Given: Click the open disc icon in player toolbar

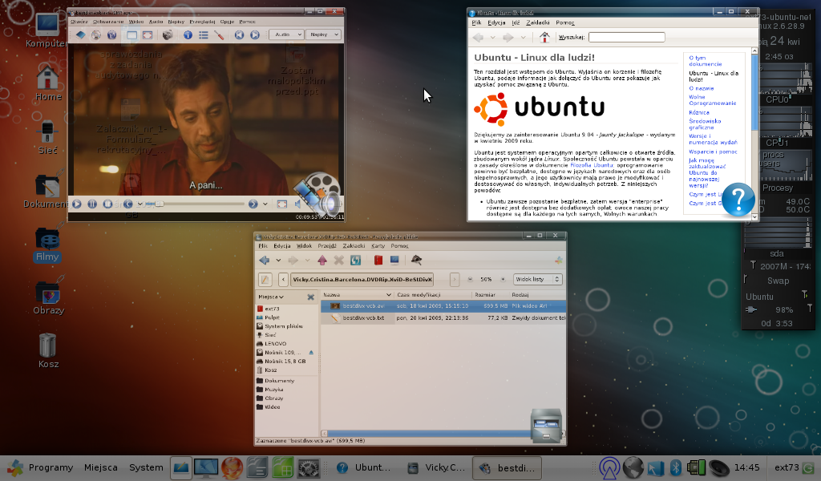Looking at the screenshot, I should (96, 35).
